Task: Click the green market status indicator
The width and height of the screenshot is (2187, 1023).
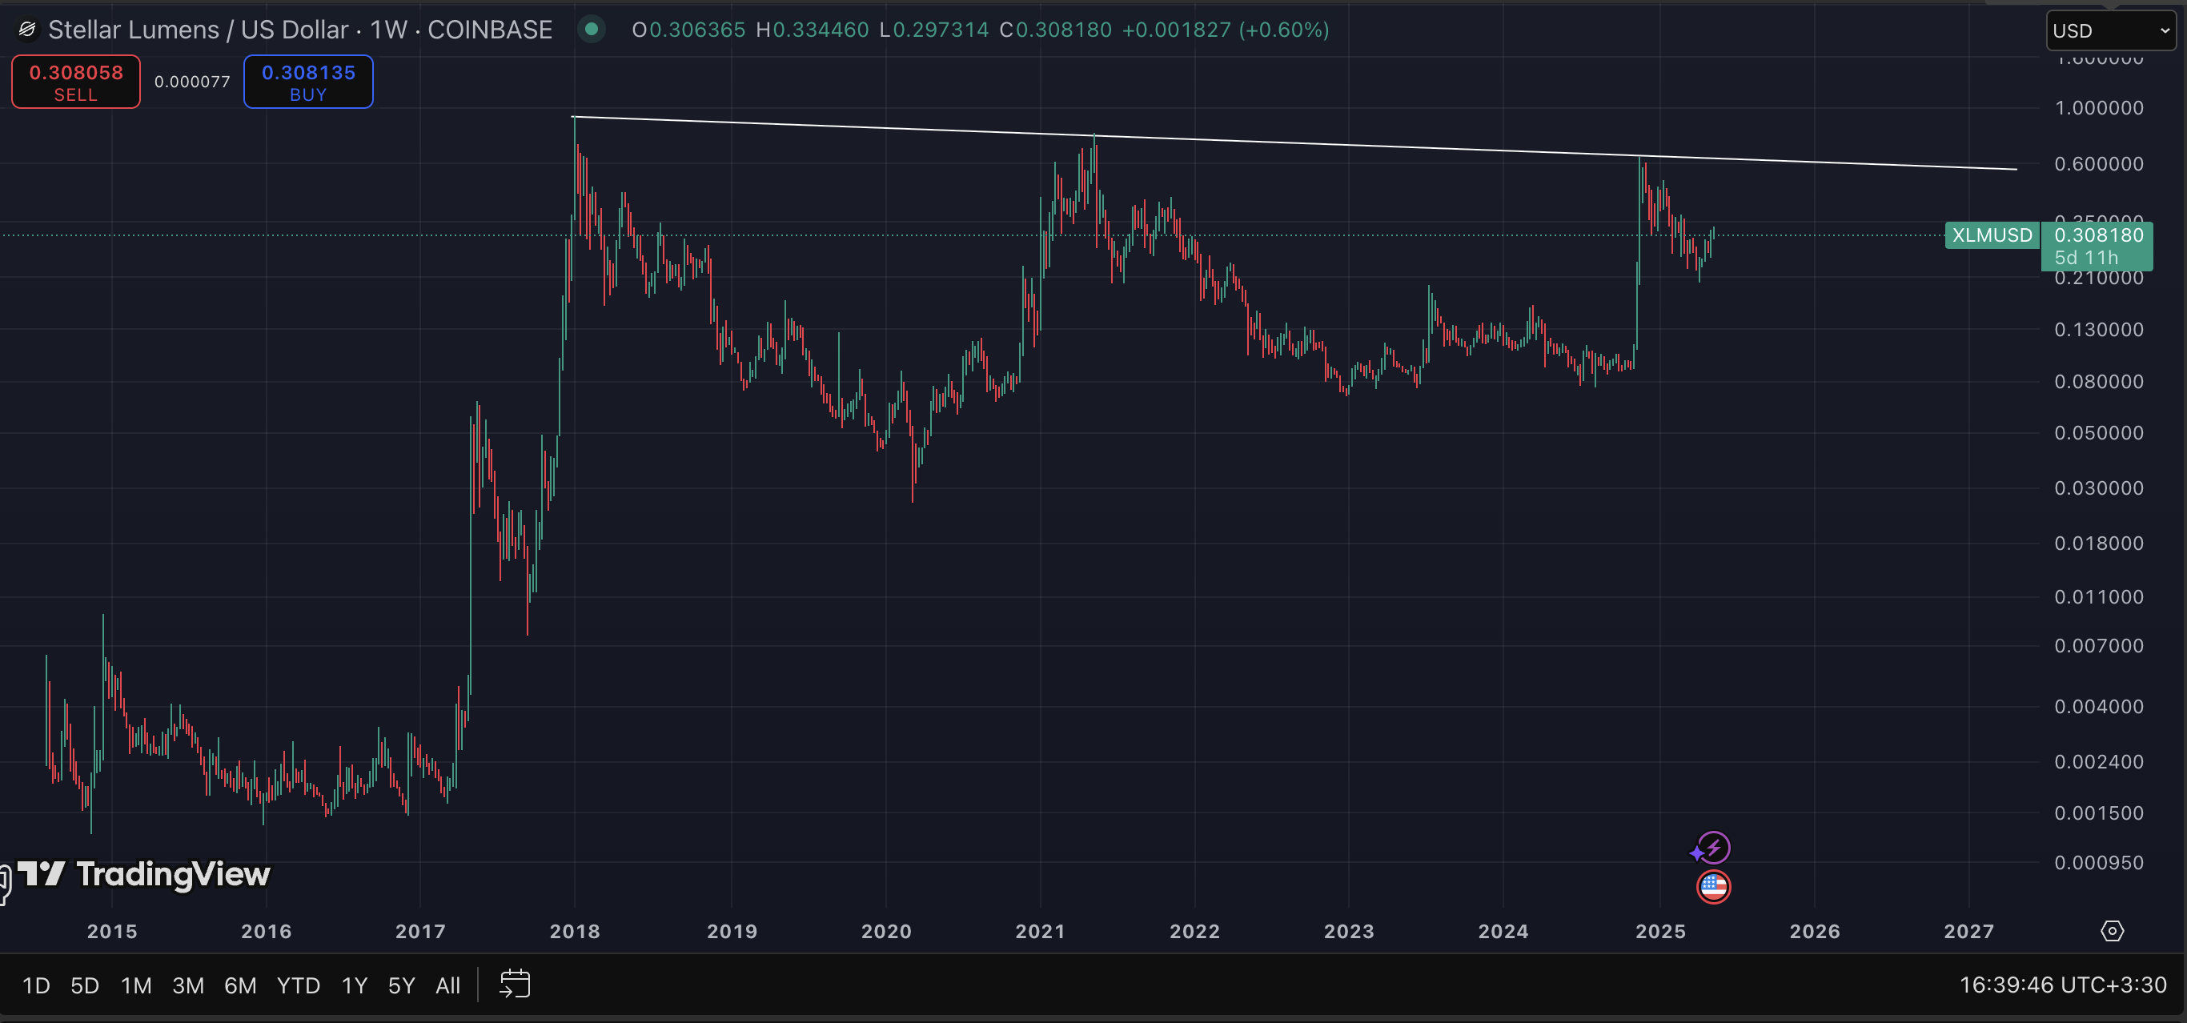Action: point(591,30)
